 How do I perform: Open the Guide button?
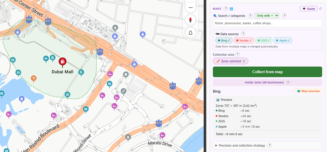coord(308,9)
